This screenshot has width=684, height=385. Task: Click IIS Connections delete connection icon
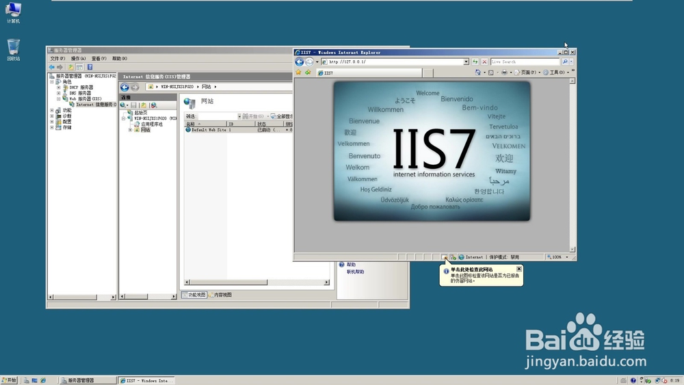click(x=153, y=105)
